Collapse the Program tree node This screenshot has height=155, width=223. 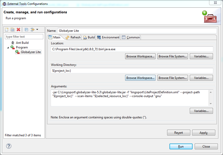(8, 48)
